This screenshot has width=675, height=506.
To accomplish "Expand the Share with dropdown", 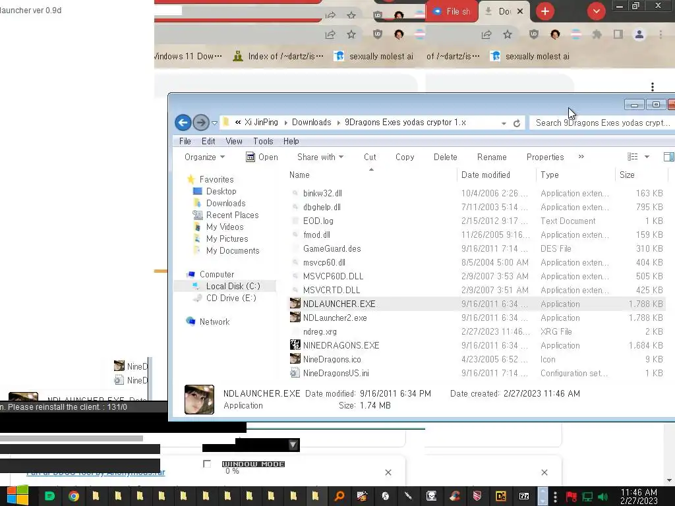I will coord(320,157).
